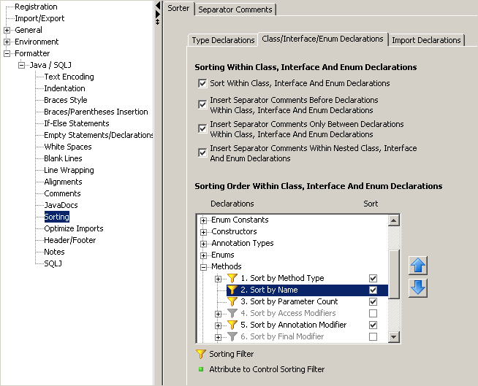Click the grayed Sort by Final Modifier filter icon
This screenshot has height=386, width=478.
(232, 336)
